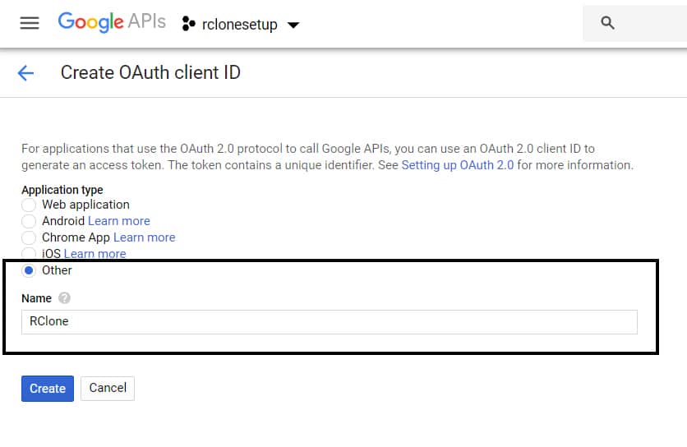687x447 pixels.
Task: Click the Cancel button
Action: 108,389
